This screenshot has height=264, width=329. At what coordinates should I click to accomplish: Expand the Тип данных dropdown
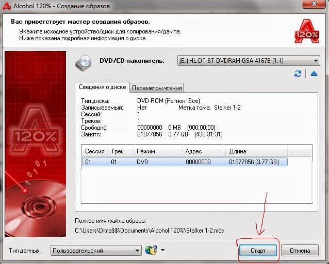[x=96, y=251]
